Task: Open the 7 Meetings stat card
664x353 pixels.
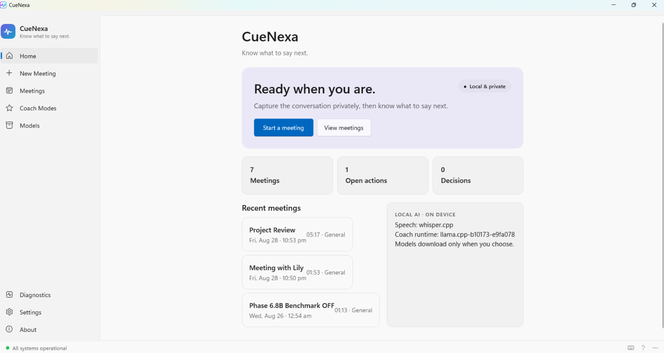Action: (287, 175)
